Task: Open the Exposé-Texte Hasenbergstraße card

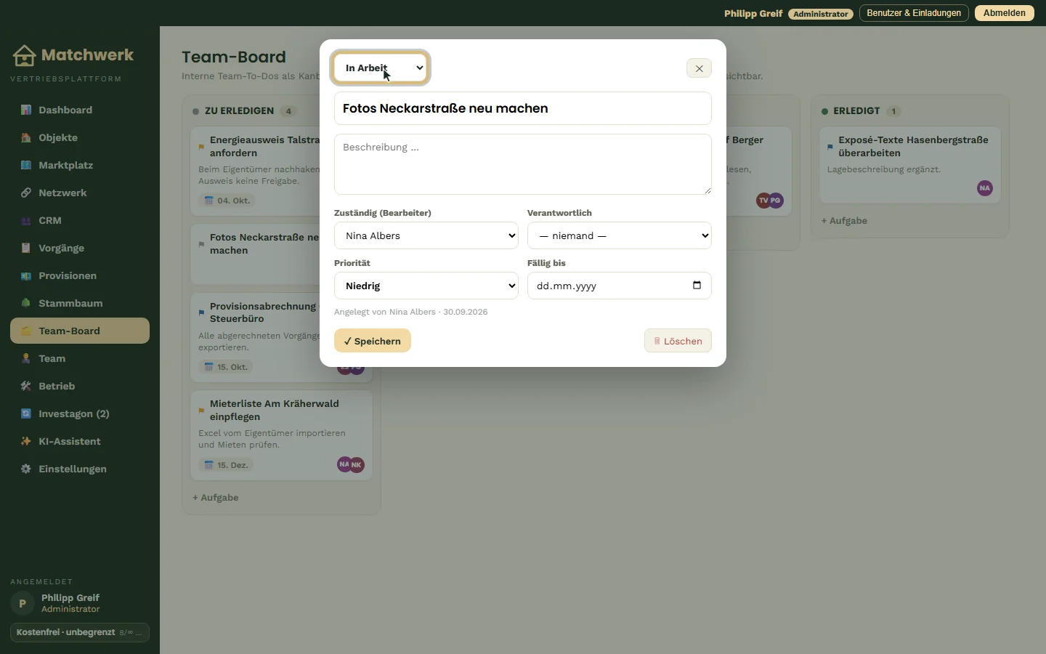Action: point(910,165)
